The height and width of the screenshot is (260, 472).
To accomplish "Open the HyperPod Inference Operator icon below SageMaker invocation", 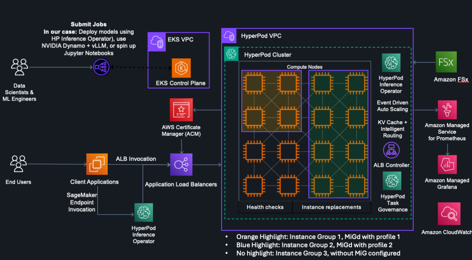I will [143, 212].
